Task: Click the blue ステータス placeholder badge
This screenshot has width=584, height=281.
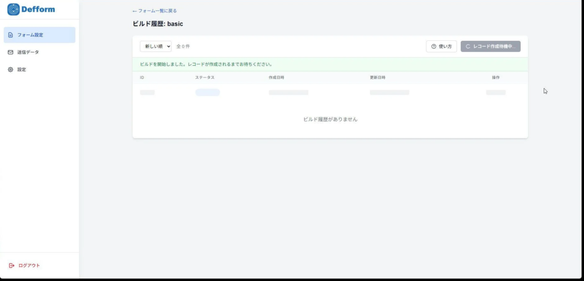Action: click(207, 92)
